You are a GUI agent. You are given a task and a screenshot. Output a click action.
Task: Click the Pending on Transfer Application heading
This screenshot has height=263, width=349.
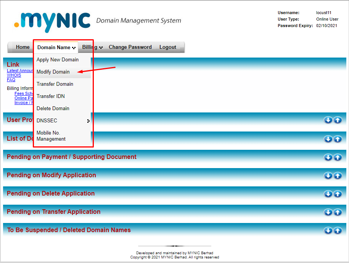(54, 212)
